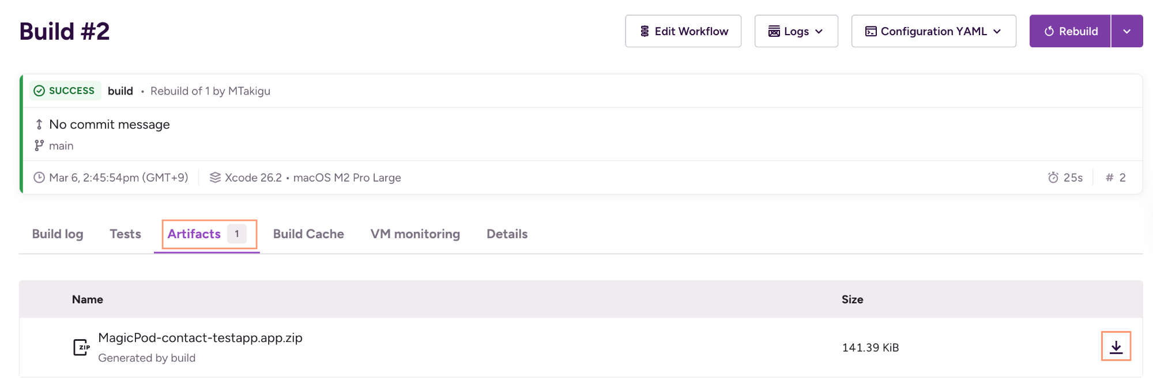Viewport: 1153px width, 391px height.
Task: Switch to the Build log tab
Action: pos(58,234)
